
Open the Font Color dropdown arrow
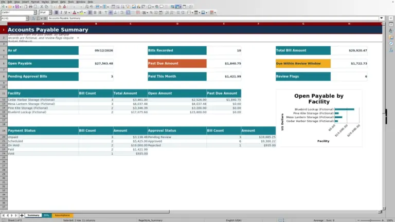click(78, 12)
